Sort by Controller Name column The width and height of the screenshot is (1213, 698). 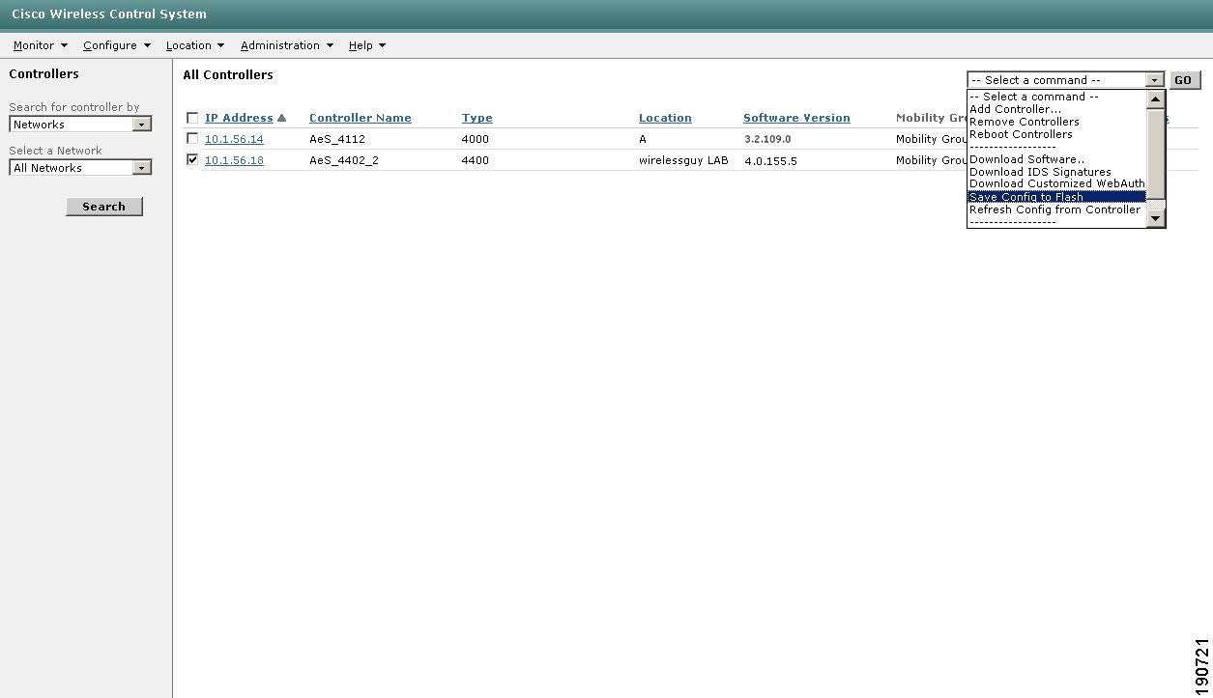361,118
